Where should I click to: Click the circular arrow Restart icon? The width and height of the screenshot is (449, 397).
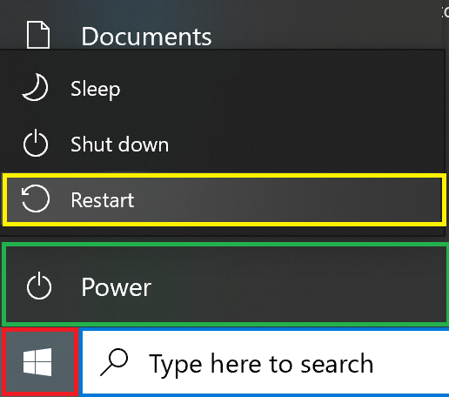click(36, 199)
